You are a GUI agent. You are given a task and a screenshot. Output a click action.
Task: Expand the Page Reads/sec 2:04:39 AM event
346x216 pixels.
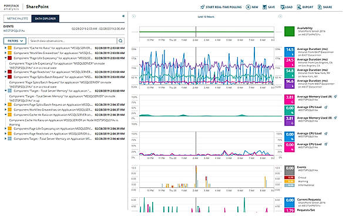pos(5,134)
